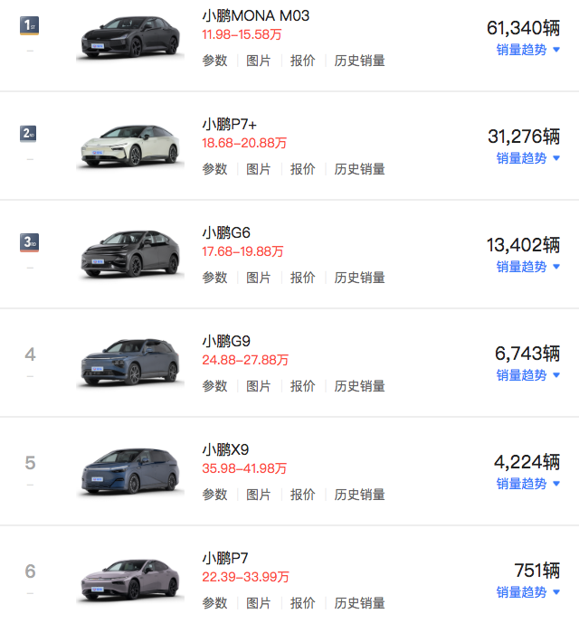
Task: Expand 销量趋势 for 小鹏MONA M03
Action: click(x=528, y=50)
